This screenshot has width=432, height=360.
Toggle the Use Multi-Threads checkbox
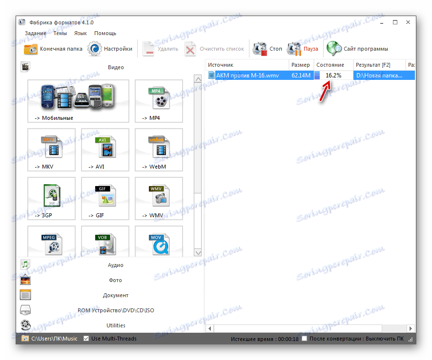(86, 339)
